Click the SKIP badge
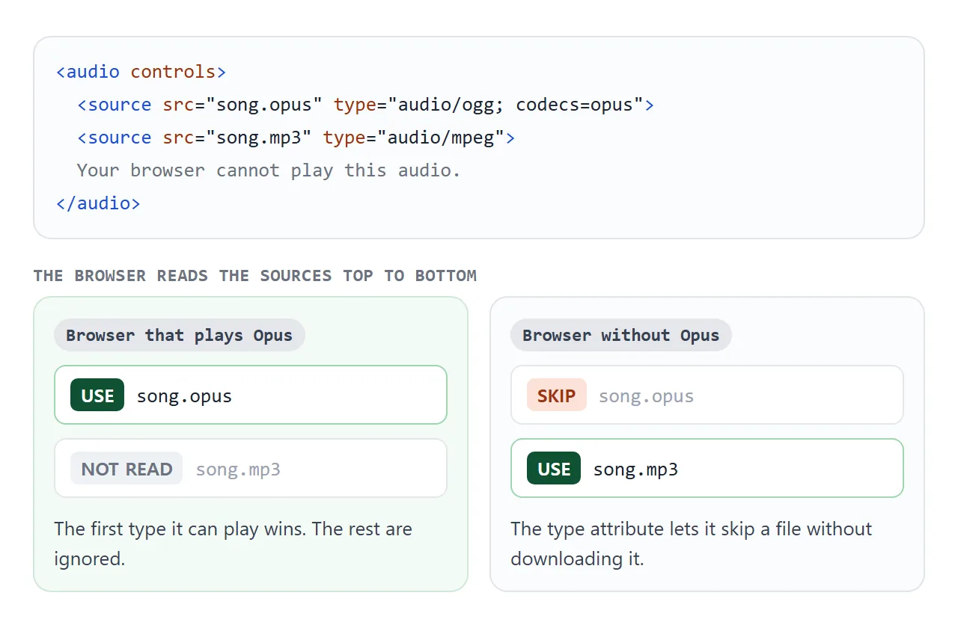Screen dimensions: 958x631 (557, 395)
